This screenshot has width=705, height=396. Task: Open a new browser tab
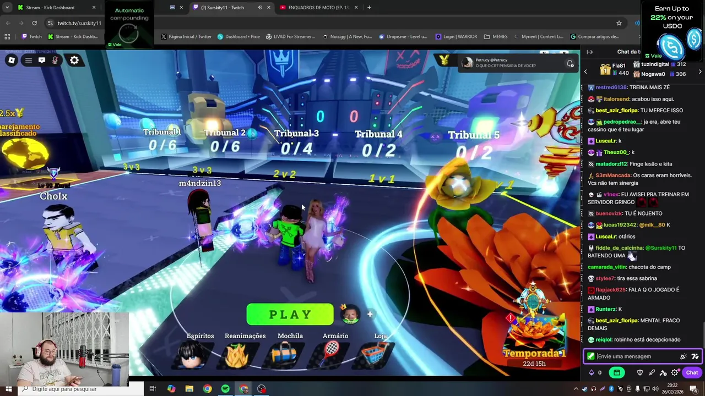tap(369, 8)
